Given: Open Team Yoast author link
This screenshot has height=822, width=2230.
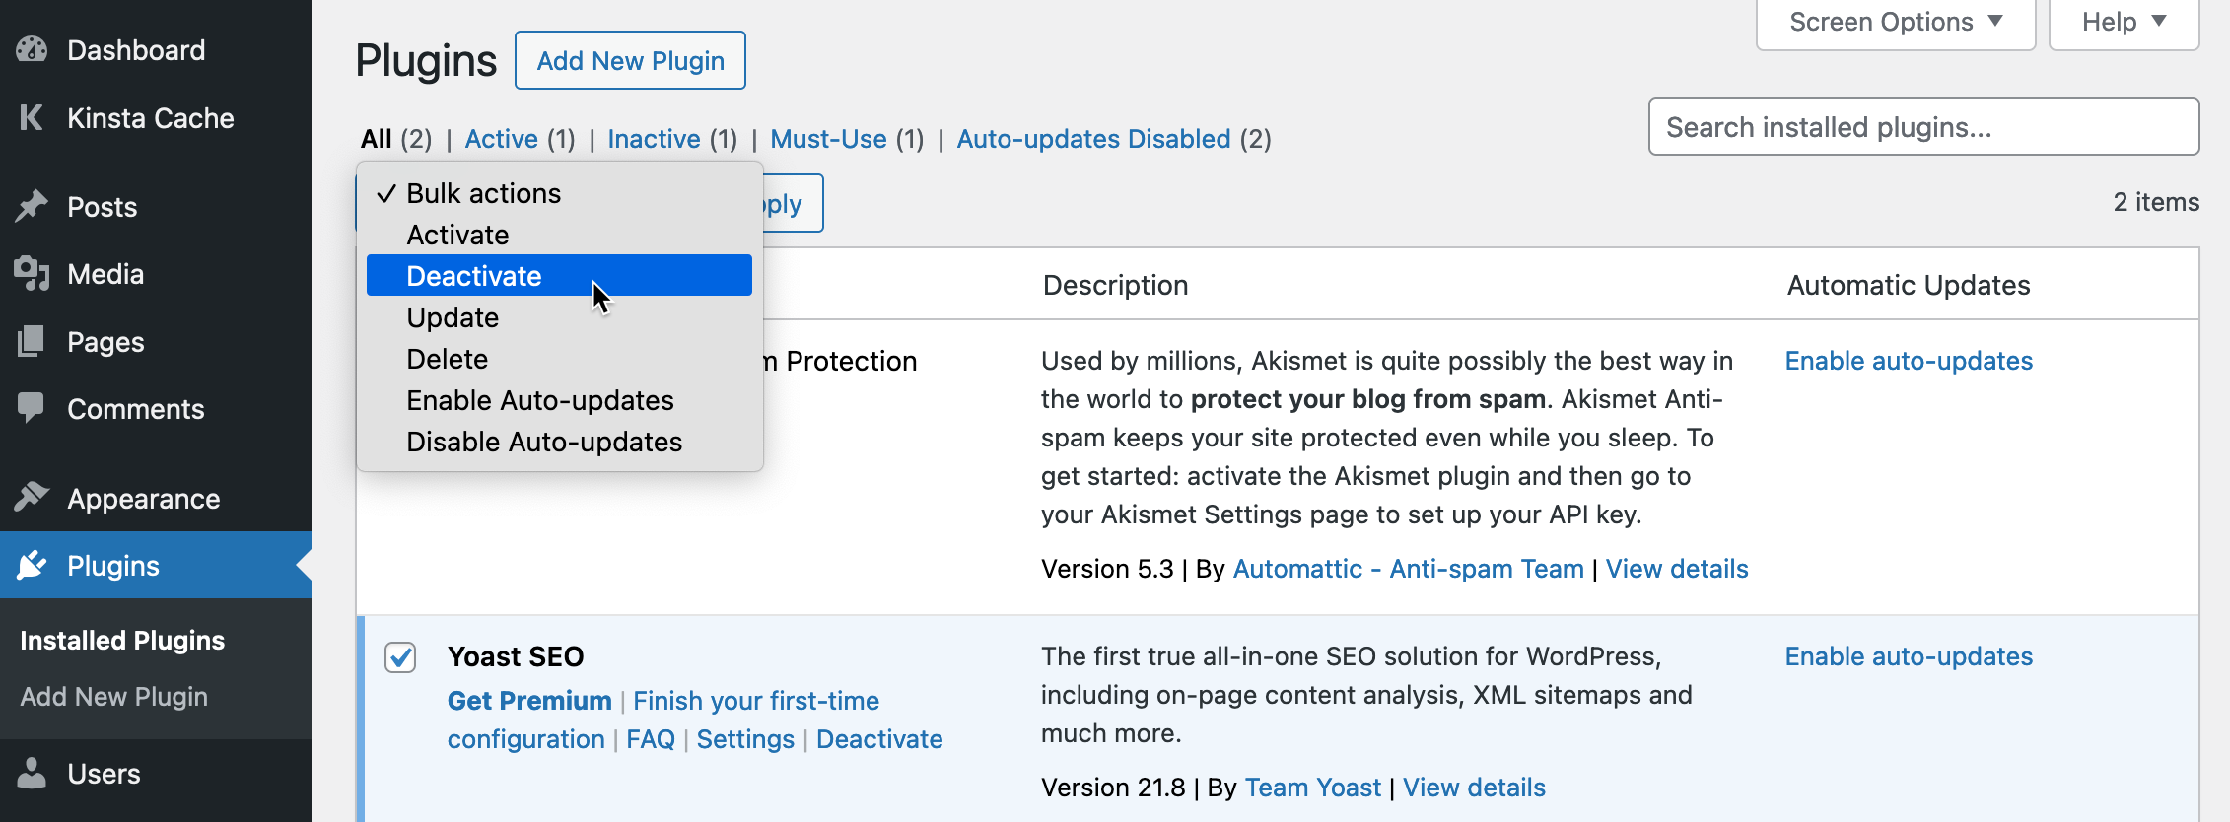Looking at the screenshot, I should (x=1313, y=788).
